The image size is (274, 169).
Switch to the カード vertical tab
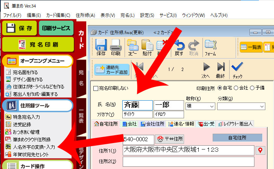click(81, 40)
